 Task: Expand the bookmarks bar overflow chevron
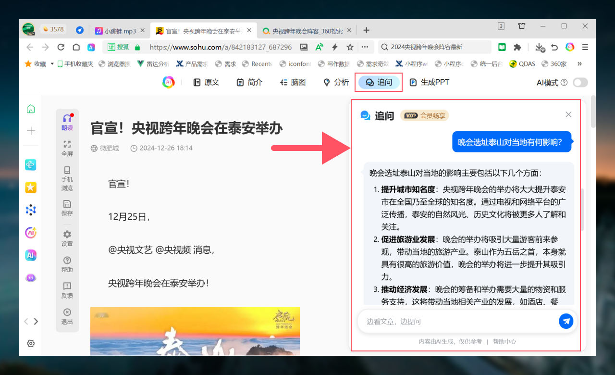[x=579, y=63]
